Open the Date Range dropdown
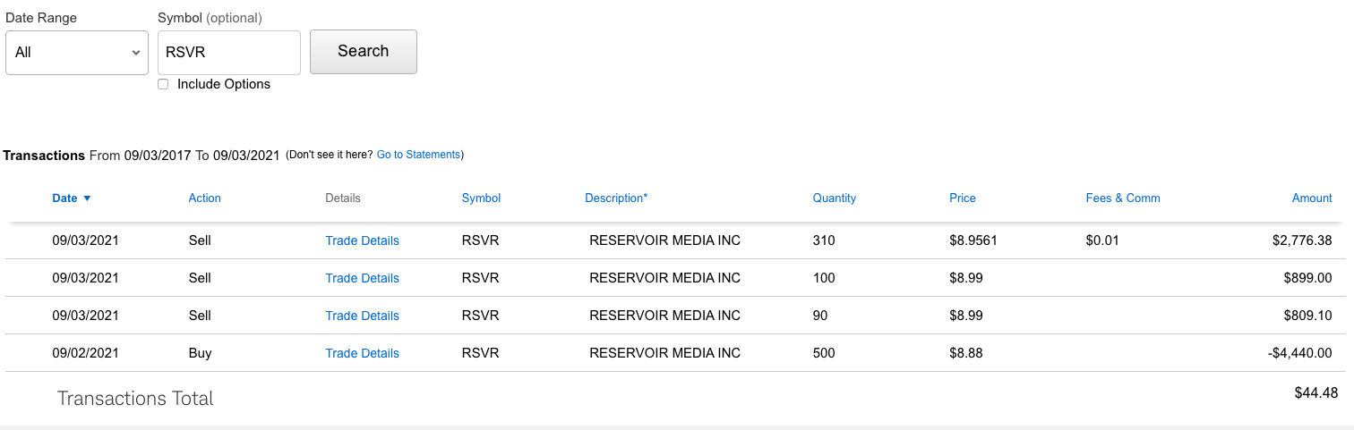 pos(77,53)
